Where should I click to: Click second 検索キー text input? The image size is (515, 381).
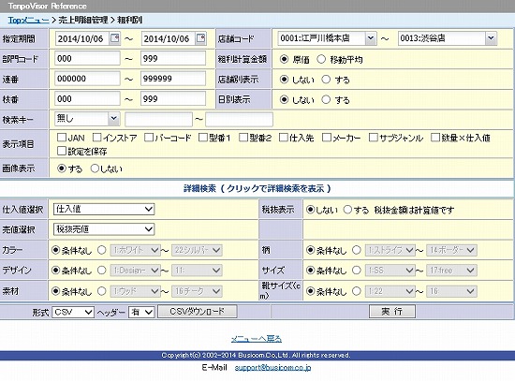click(239, 119)
